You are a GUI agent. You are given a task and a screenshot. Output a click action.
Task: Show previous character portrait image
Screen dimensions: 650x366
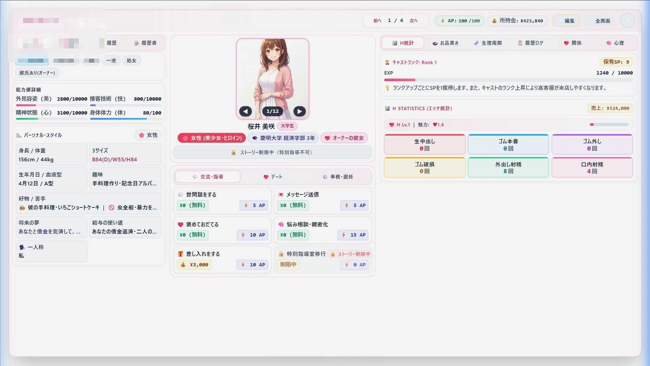245,111
